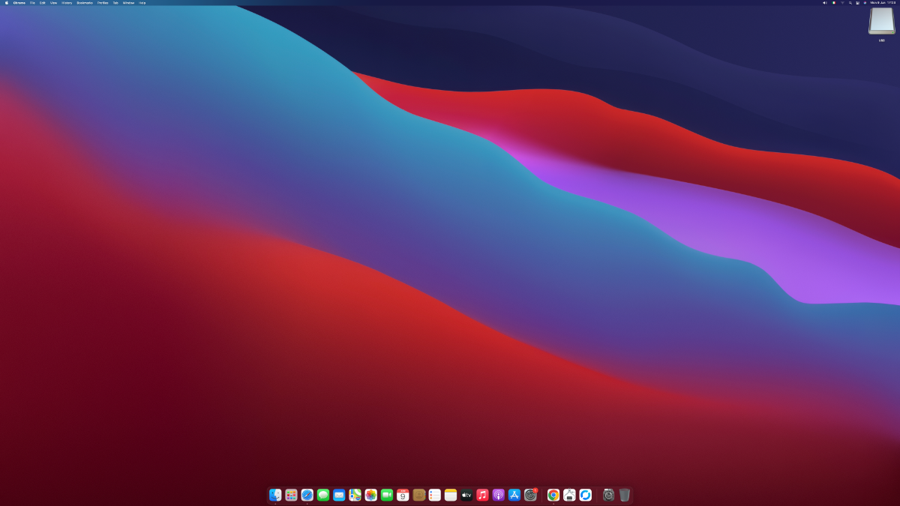Image resolution: width=900 pixels, height=506 pixels.
Task: Open the USB drive on the desktop
Action: (882, 21)
